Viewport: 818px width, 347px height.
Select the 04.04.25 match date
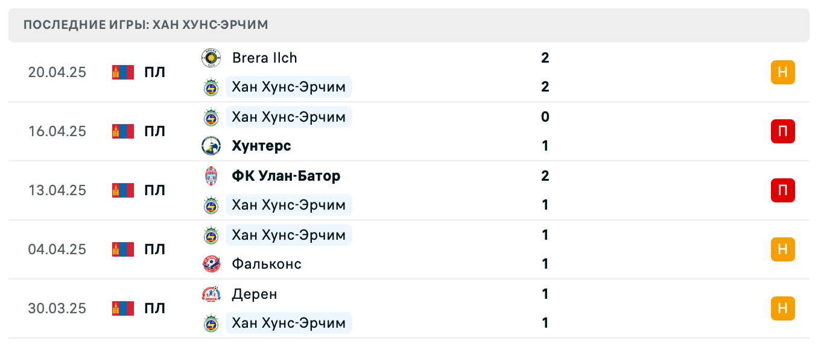57,249
